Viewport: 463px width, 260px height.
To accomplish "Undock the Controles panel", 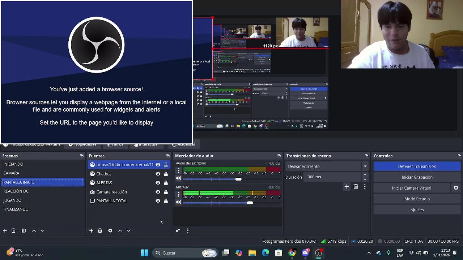I will pyautogui.click(x=459, y=156).
